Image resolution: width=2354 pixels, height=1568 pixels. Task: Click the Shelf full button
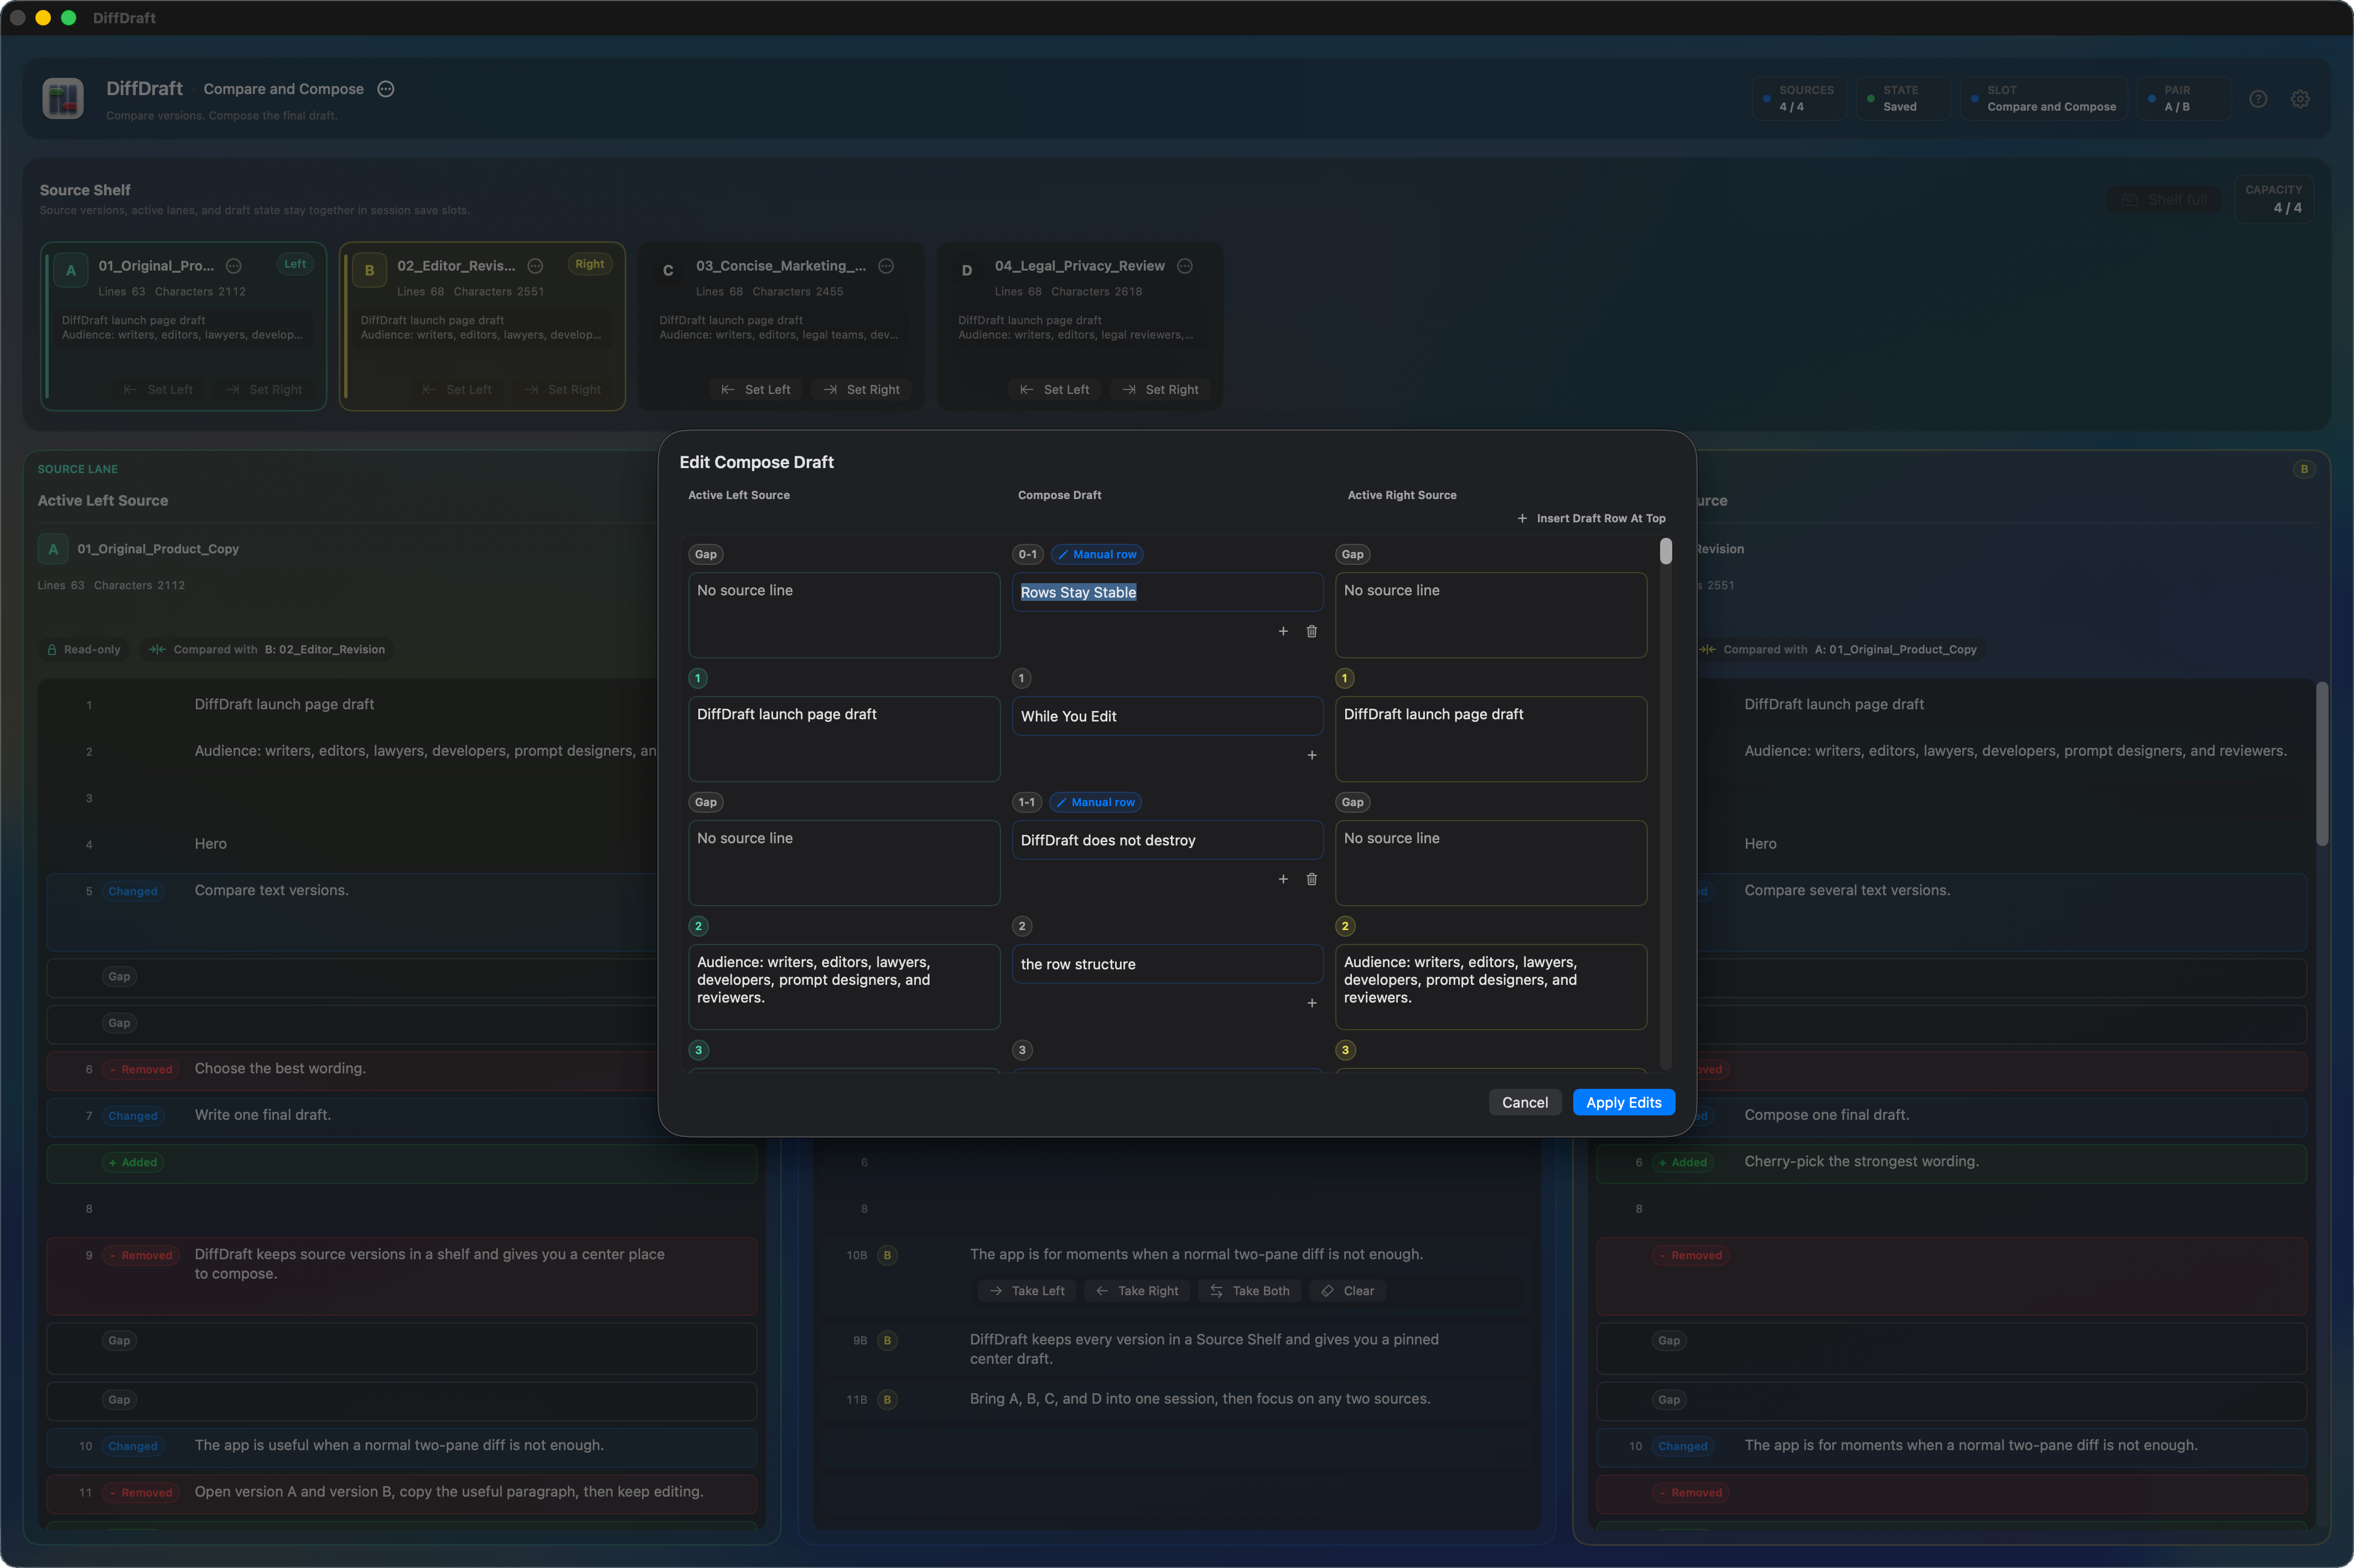pos(2164,199)
